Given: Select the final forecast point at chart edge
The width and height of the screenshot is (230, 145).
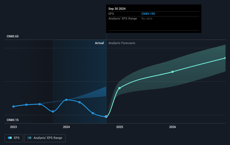Looking at the screenshot, I should coord(225,58).
